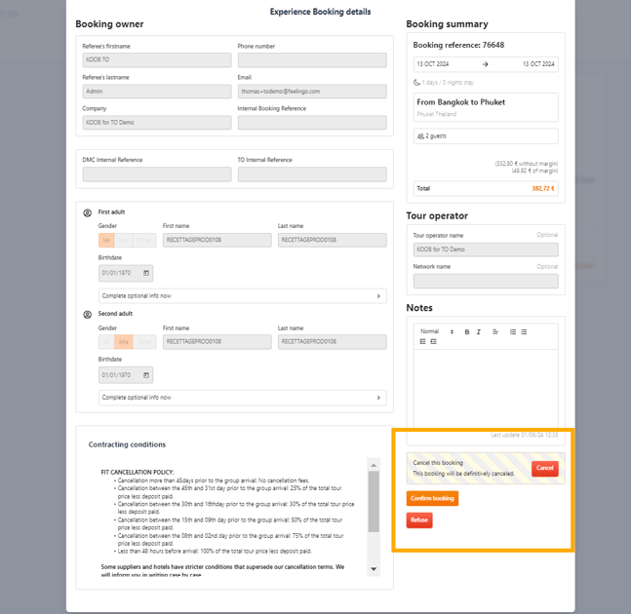Click the DMC Internal Reference field
Viewport: 631px width, 614px height.
[x=157, y=174]
